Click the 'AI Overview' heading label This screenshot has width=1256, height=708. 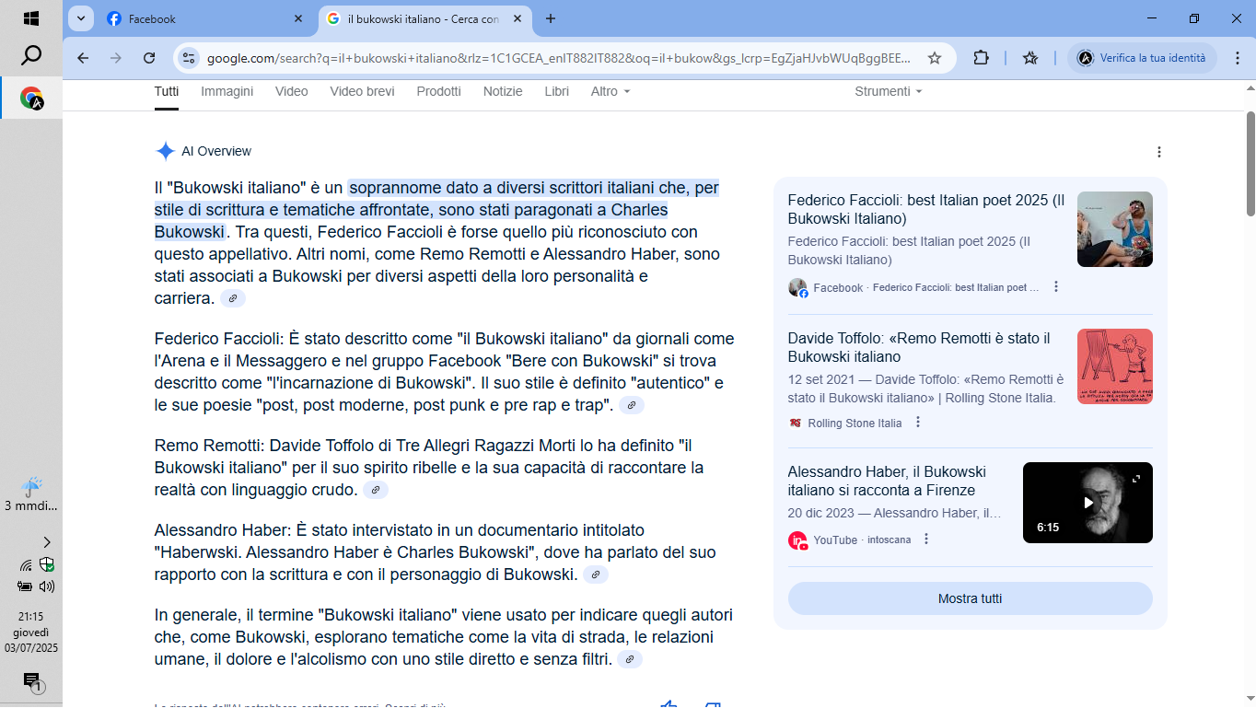click(x=216, y=151)
